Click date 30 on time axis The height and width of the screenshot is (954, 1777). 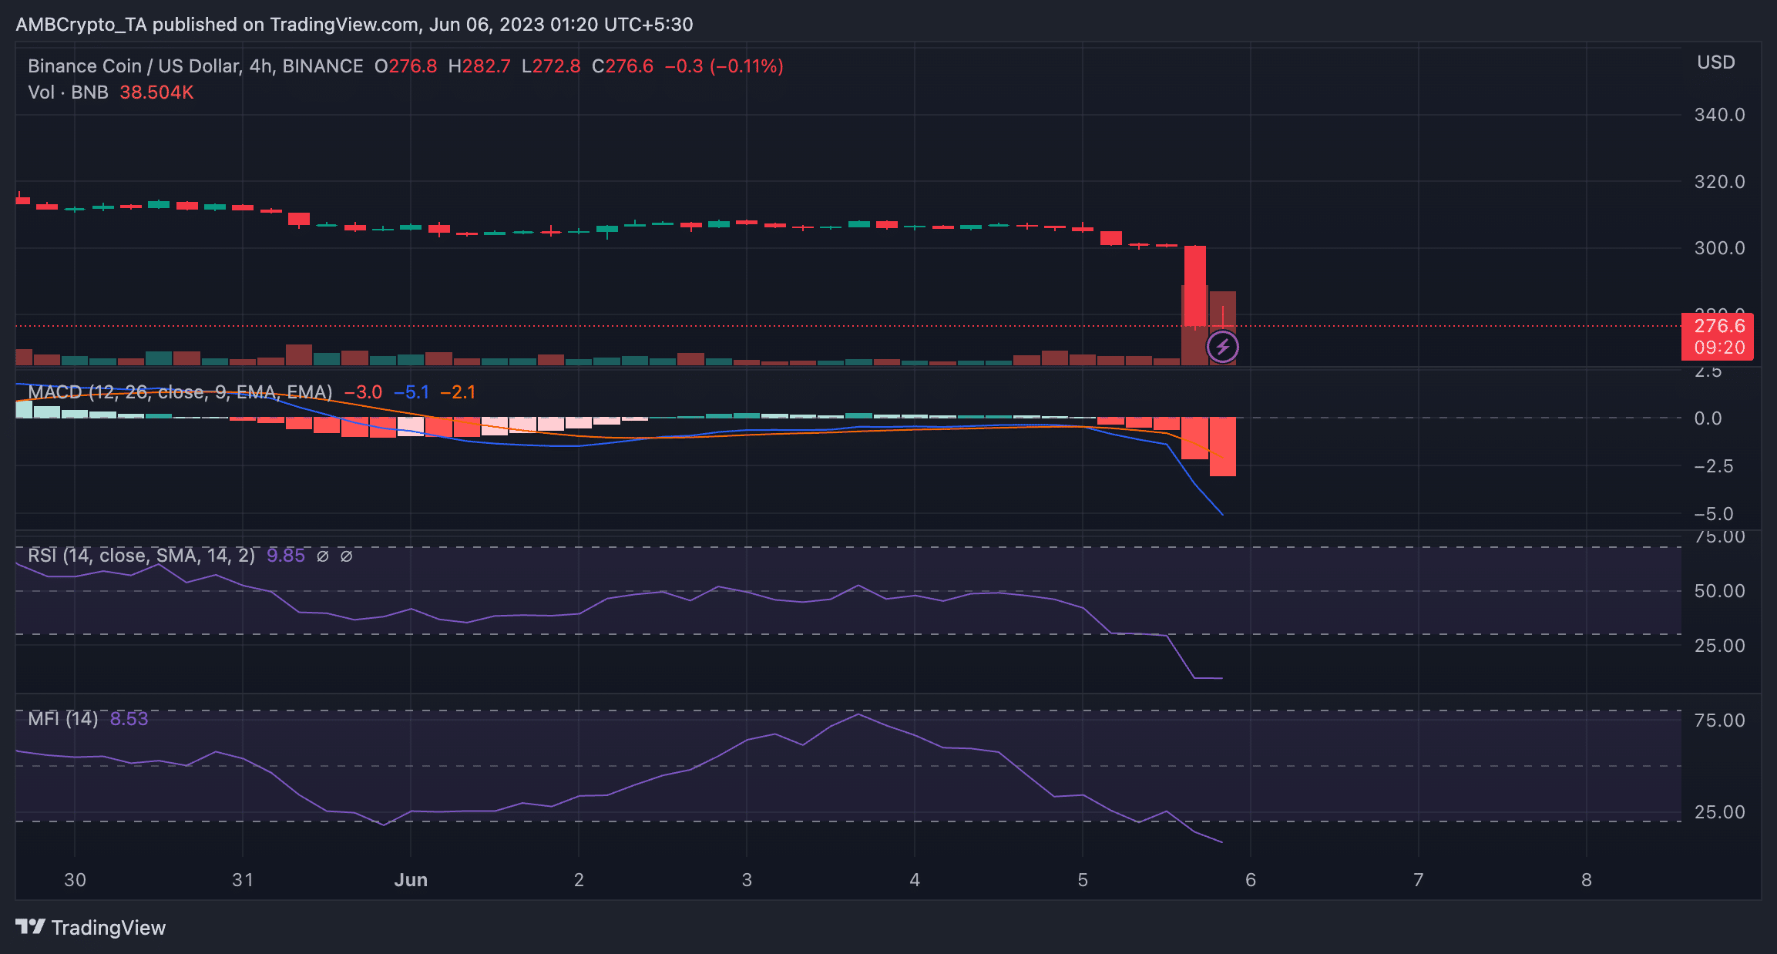pos(75,880)
